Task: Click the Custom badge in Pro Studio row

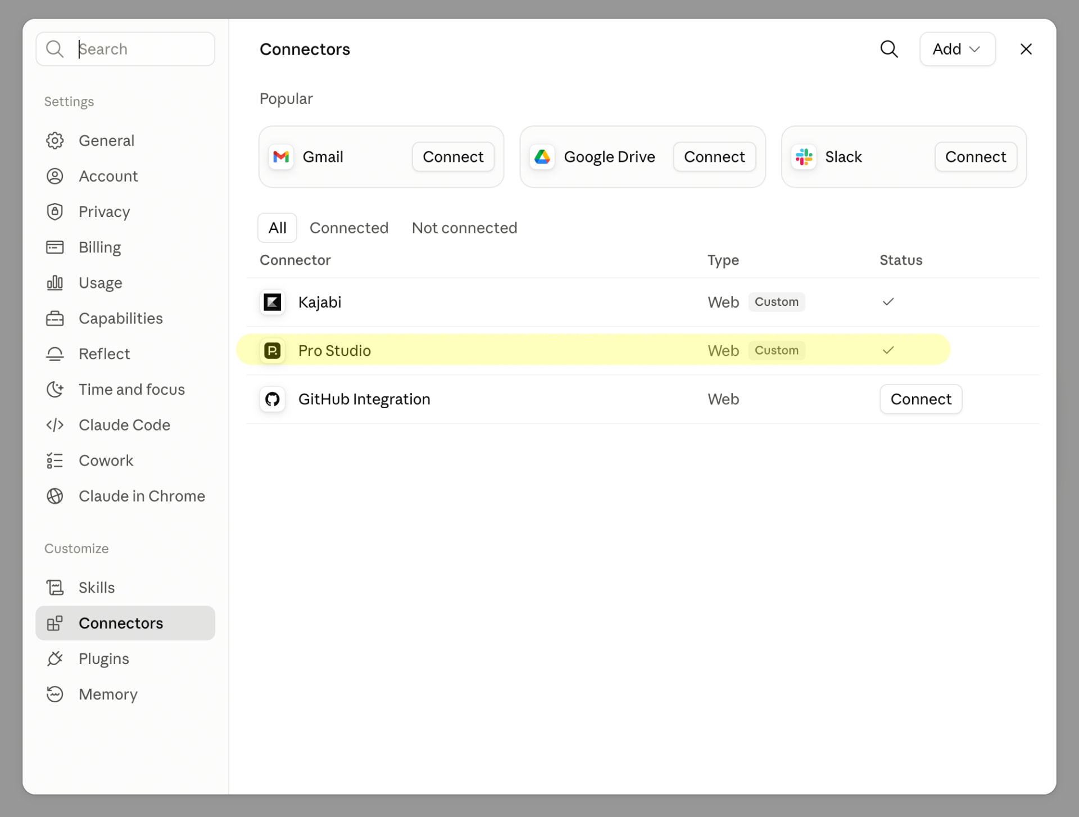Action: coord(776,350)
